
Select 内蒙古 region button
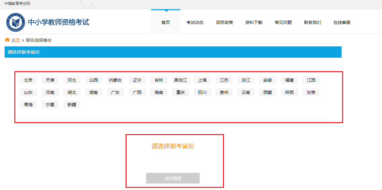[115, 80]
